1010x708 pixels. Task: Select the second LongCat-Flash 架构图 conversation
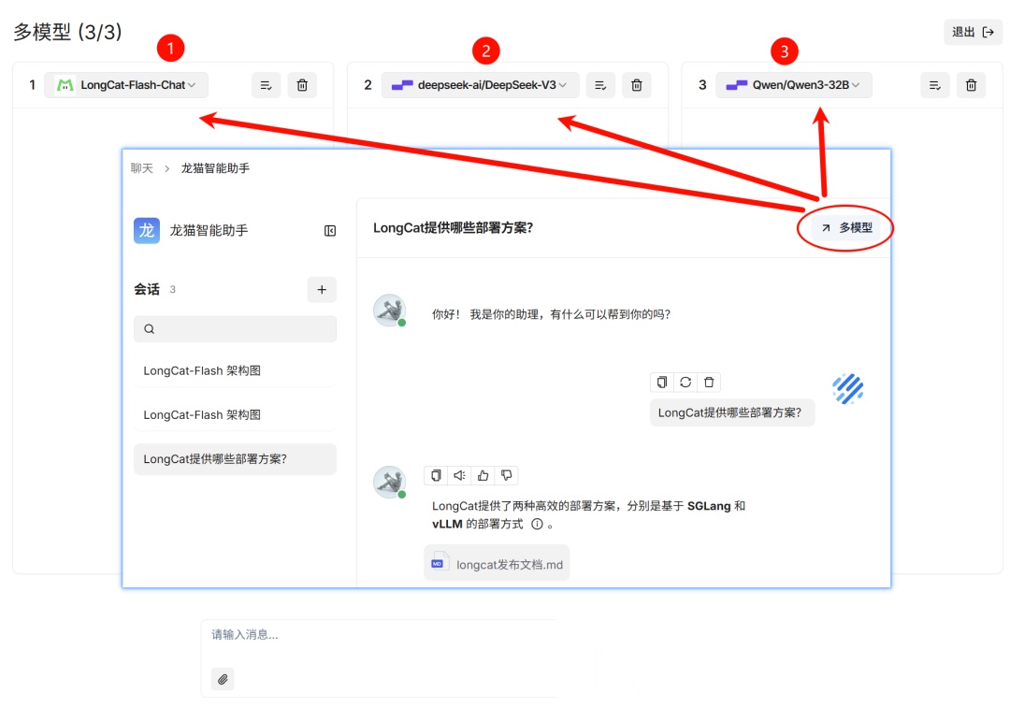coord(235,415)
